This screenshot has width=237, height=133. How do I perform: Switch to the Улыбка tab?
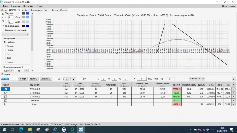coord(25,10)
